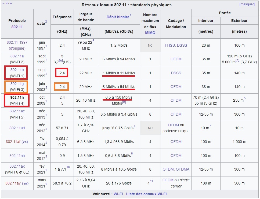Open the 802.11ah protocol link
The height and width of the screenshot is (199, 260).
tap(17, 156)
